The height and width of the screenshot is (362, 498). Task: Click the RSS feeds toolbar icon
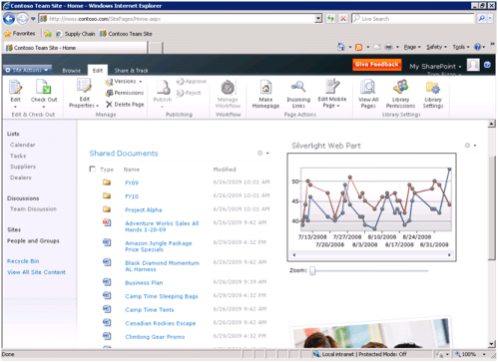[x=358, y=47]
